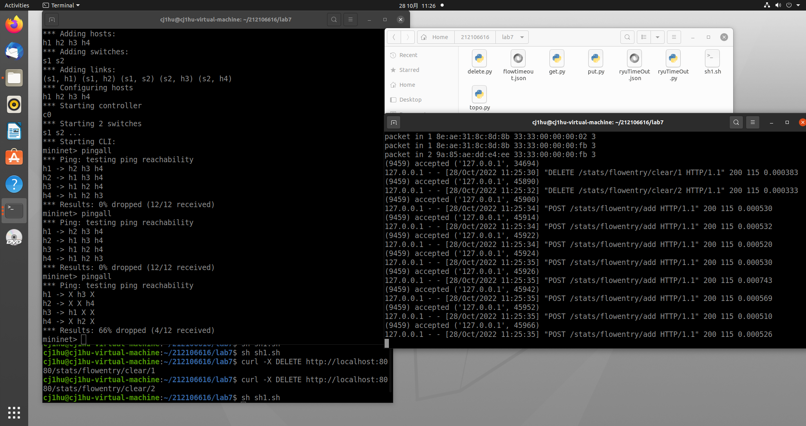Open the Files app in the dock
Viewport: 806px width, 426px height.
(14, 78)
